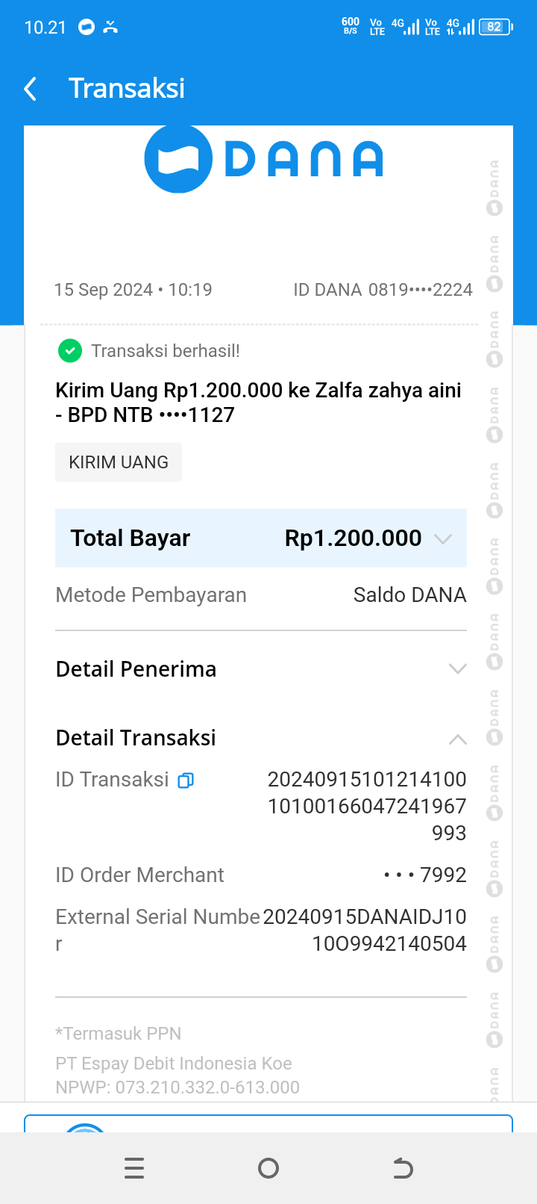Tap the Metode Pembayaran Saldo DANA row
Screen dimensions: 537x1204
[x=261, y=595]
